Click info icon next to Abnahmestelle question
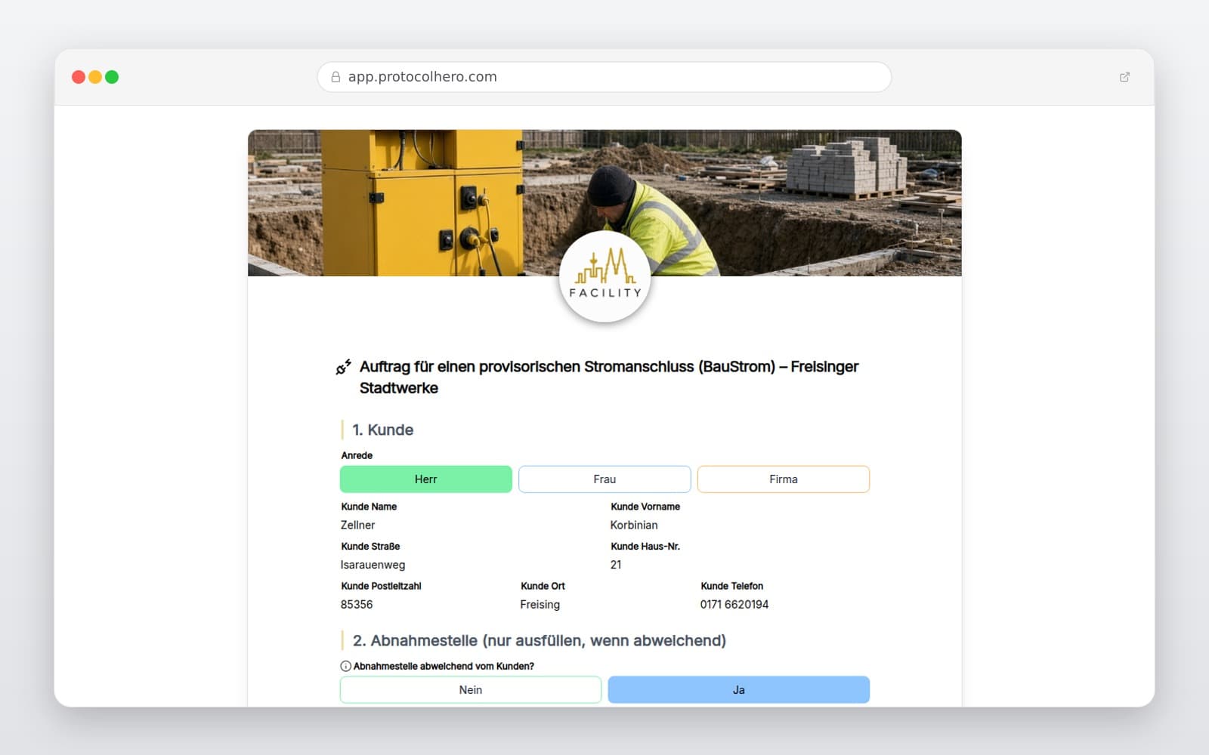 click(x=345, y=666)
